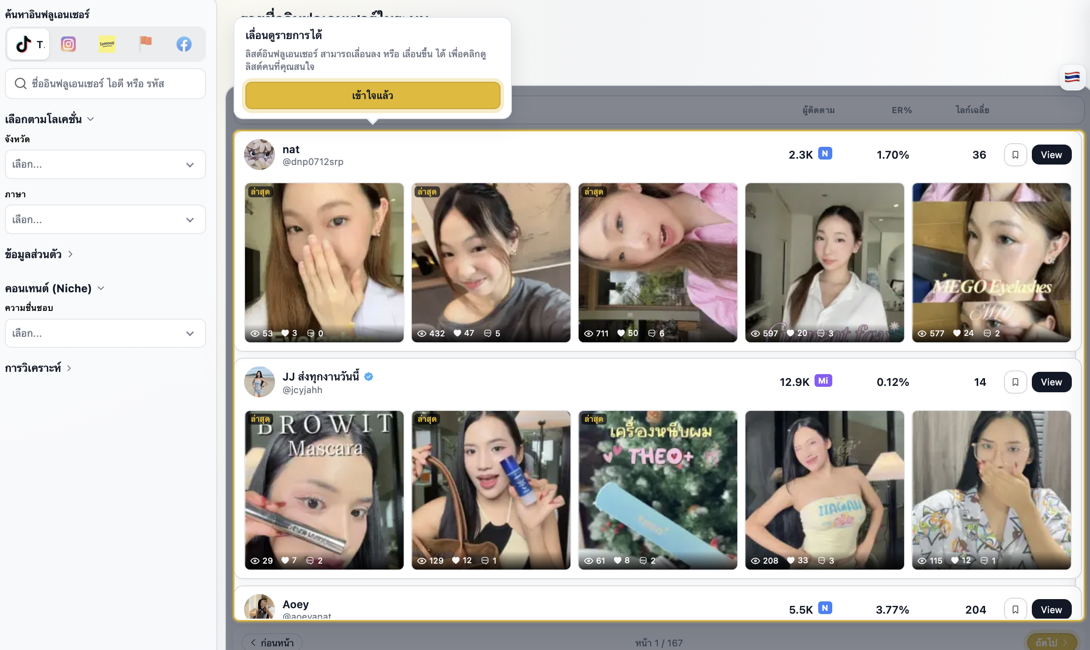Click the magnifier icon in the search box
Image resolution: width=1090 pixels, height=650 pixels.
coord(20,84)
